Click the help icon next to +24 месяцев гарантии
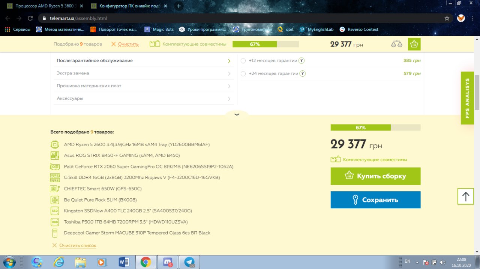This screenshot has width=480, height=269. click(303, 74)
